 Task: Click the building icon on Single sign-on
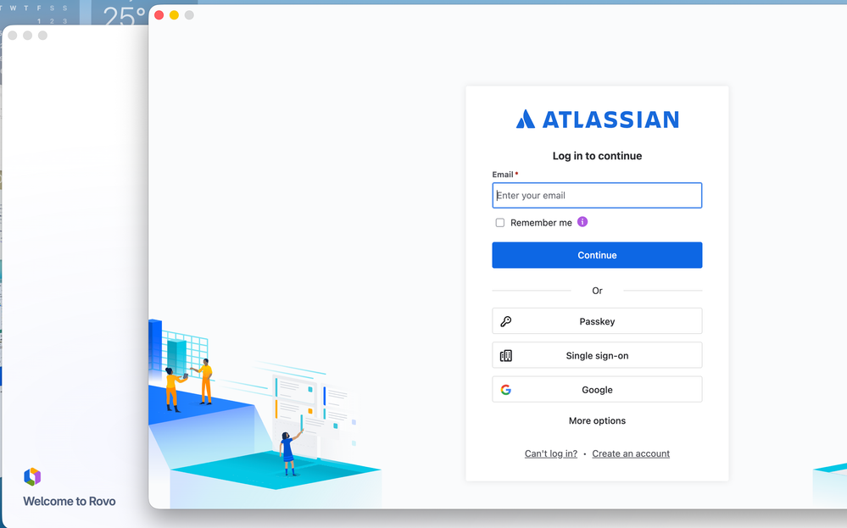505,356
